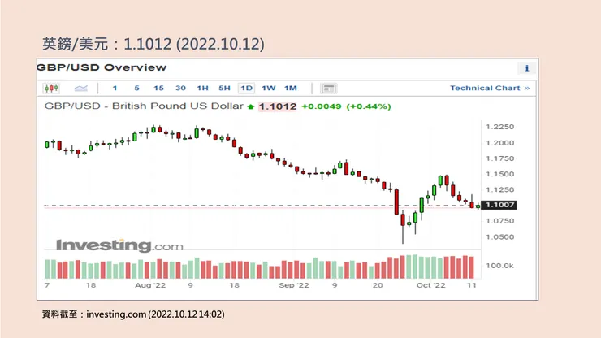Open the news panel toolbar icon
The height and width of the screenshot is (338, 601).
pos(329,88)
